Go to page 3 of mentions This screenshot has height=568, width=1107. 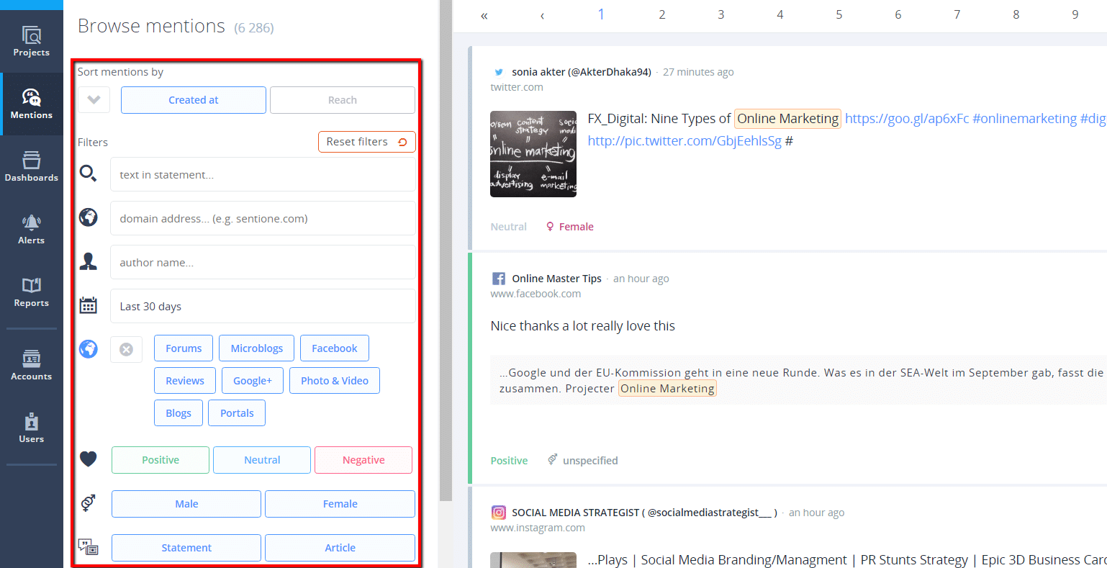[720, 15]
